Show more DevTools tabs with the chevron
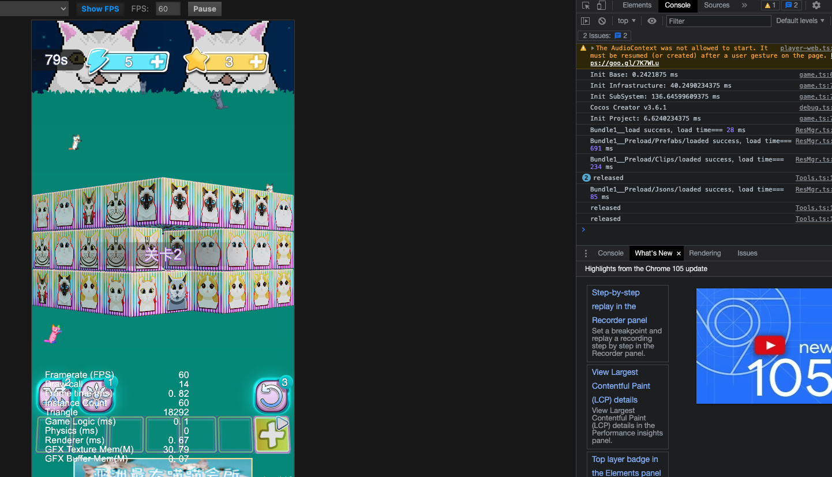Viewport: 832px width, 477px height. tap(744, 5)
